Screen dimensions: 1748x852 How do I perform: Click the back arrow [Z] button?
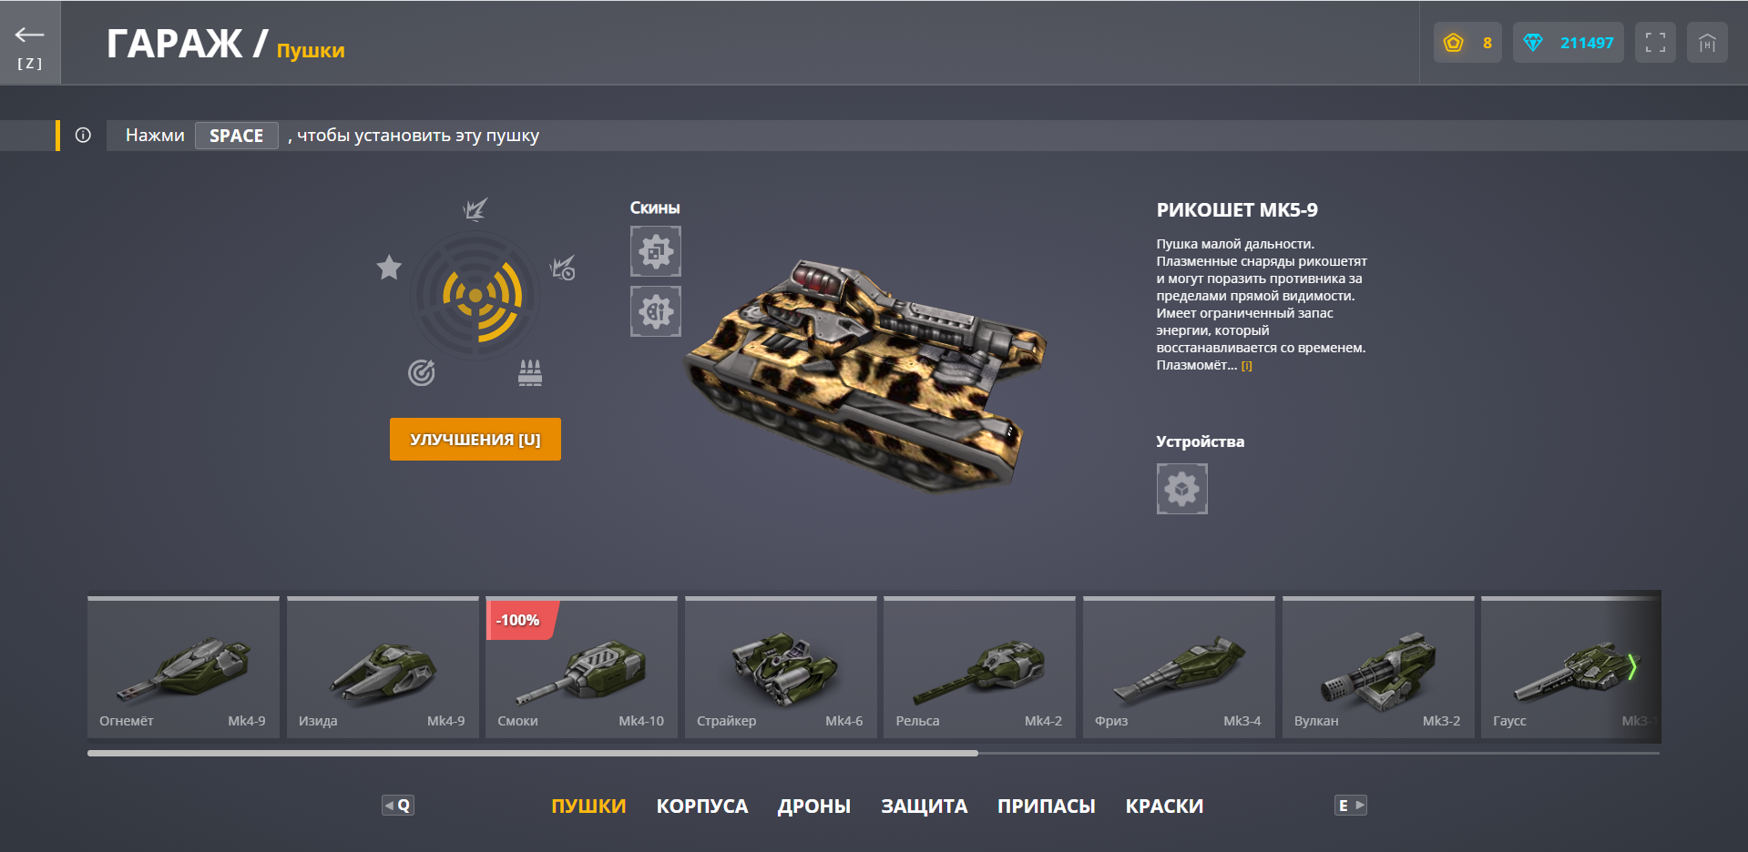30,43
